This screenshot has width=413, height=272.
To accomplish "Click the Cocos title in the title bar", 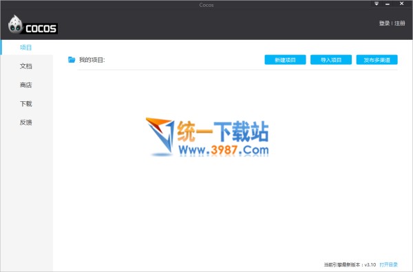I will coord(206,5).
